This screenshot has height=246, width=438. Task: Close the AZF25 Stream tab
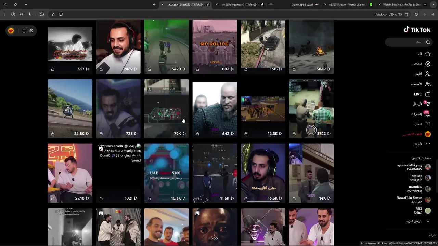(x=325, y=5)
